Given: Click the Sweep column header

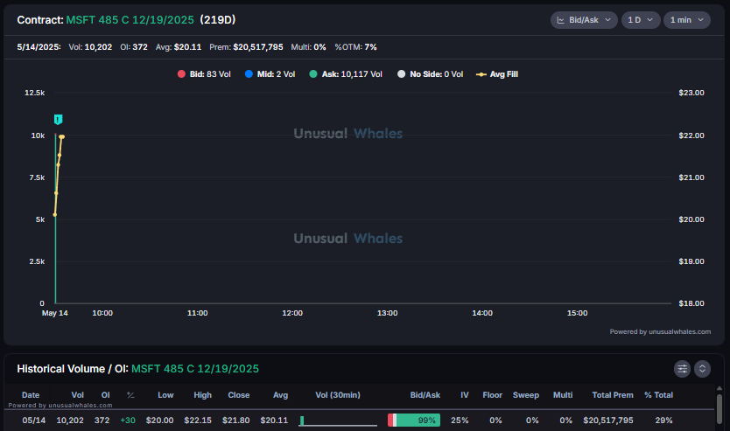Looking at the screenshot, I should click(x=526, y=395).
